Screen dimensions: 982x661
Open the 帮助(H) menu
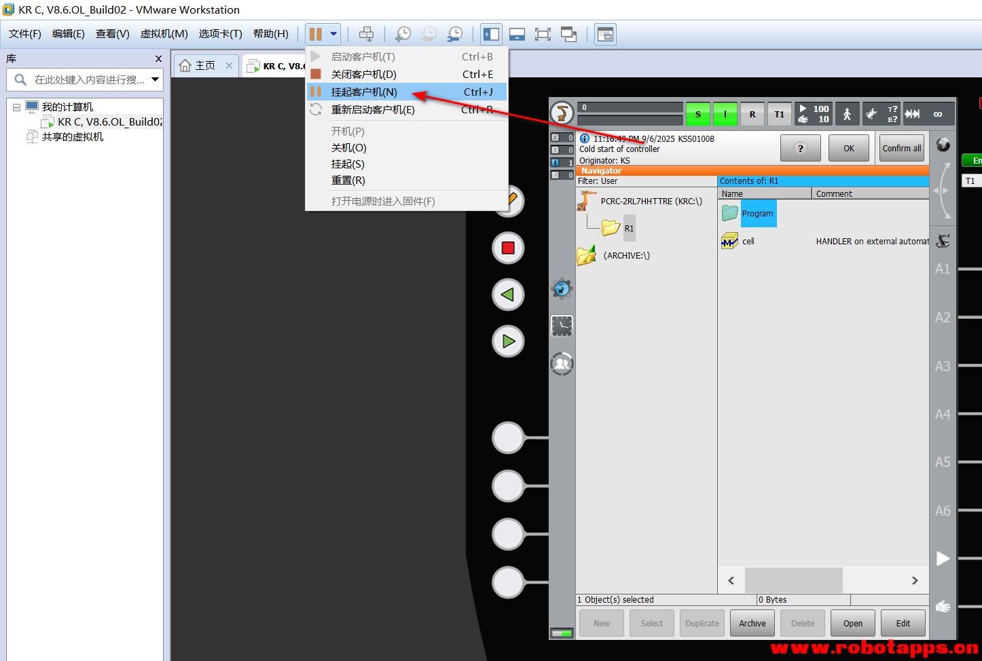point(271,34)
